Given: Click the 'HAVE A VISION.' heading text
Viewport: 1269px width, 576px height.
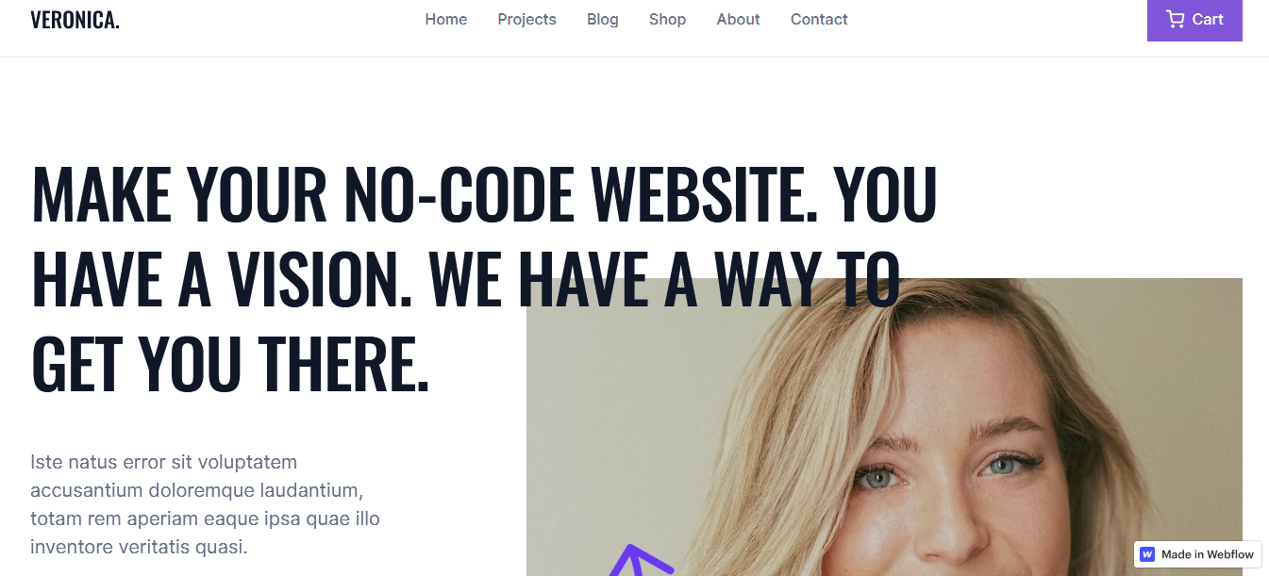Looking at the screenshot, I should click(x=224, y=278).
